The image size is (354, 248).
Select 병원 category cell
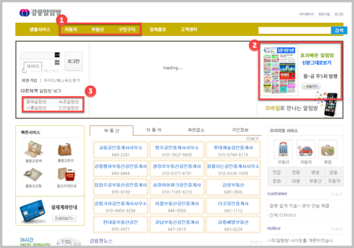point(315,173)
